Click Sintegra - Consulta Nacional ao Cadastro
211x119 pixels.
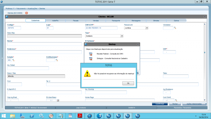click(112, 58)
